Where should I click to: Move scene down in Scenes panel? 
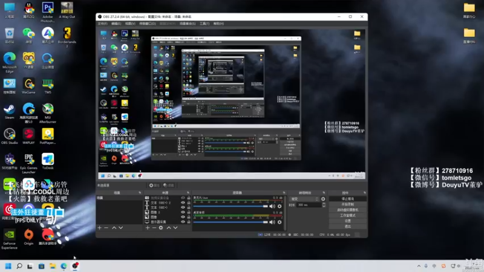120,228
